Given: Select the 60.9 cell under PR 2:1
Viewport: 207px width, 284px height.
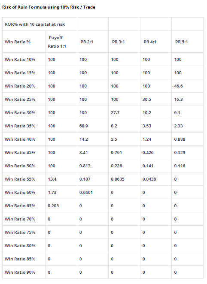Looking at the screenshot, I should pyautogui.click(x=93, y=126).
